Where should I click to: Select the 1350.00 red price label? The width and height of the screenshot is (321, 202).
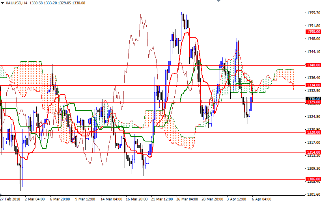click(313, 31)
